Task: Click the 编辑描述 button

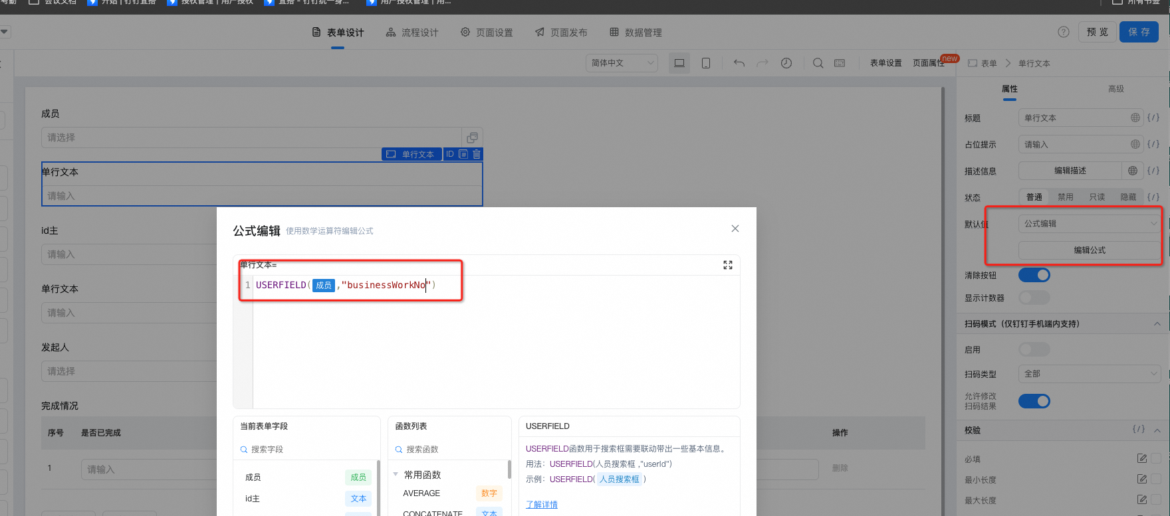Action: pyautogui.click(x=1070, y=171)
